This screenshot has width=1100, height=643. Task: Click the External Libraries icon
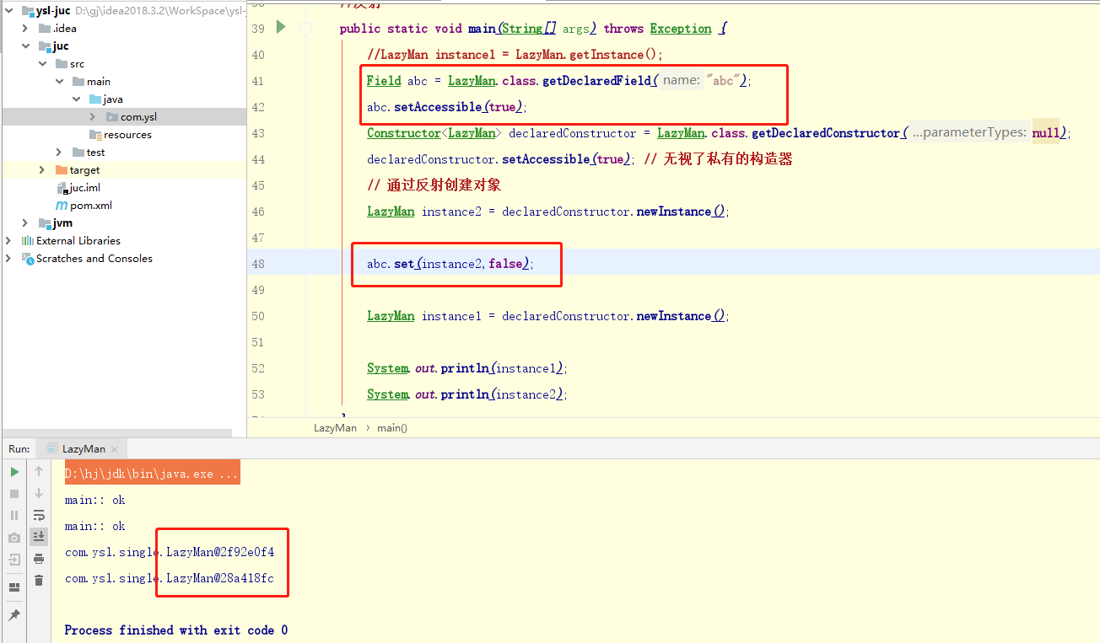click(28, 241)
